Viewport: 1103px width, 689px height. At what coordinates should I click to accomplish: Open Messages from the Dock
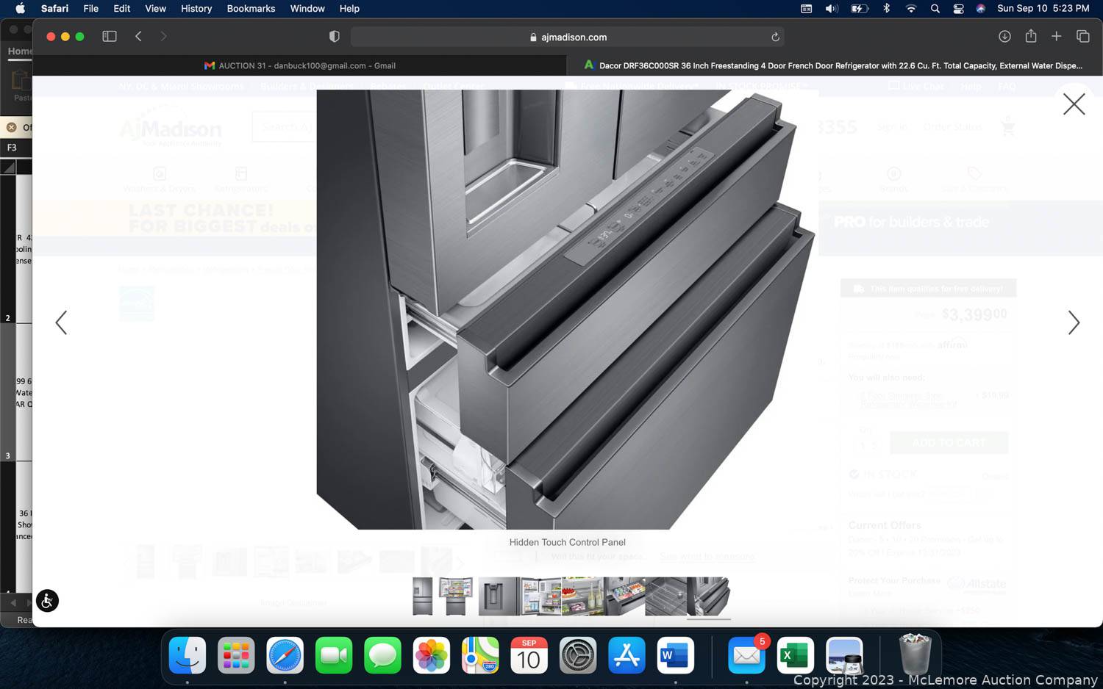click(x=382, y=655)
